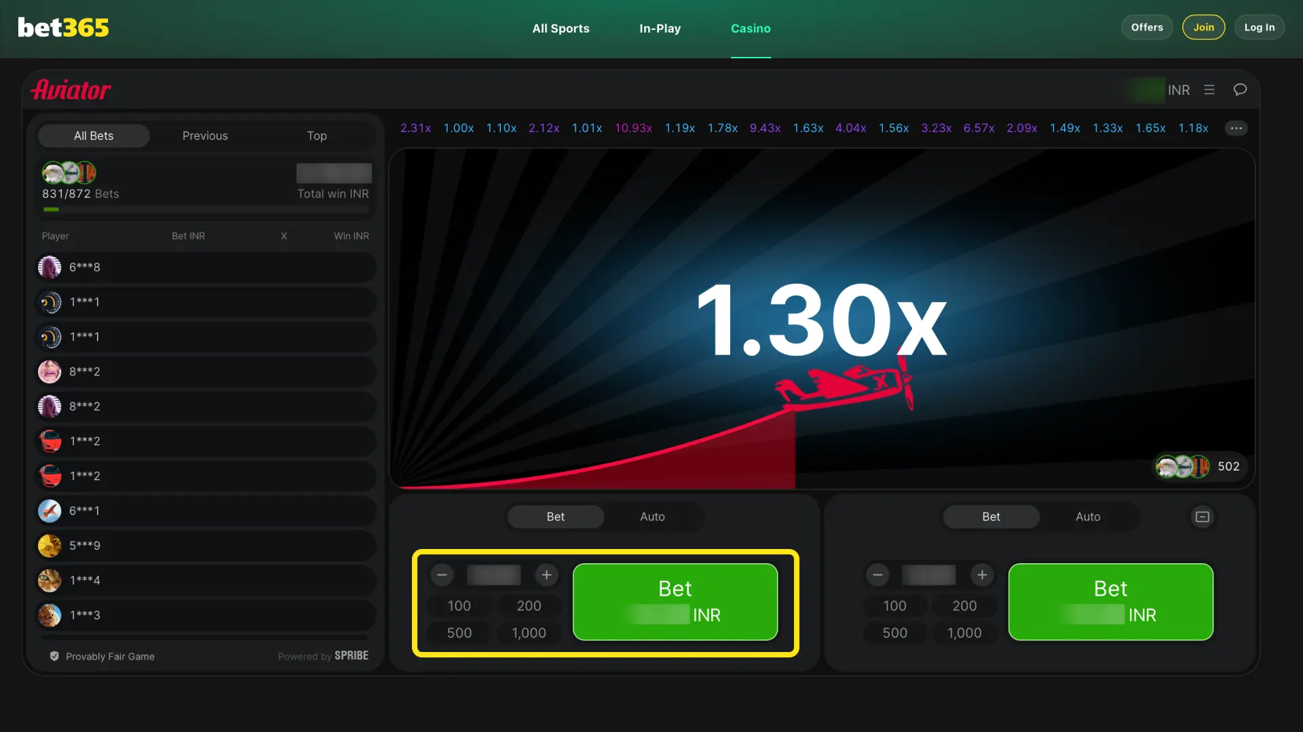Select Auto mode in right panel
This screenshot has height=732, width=1303.
pos(1088,516)
